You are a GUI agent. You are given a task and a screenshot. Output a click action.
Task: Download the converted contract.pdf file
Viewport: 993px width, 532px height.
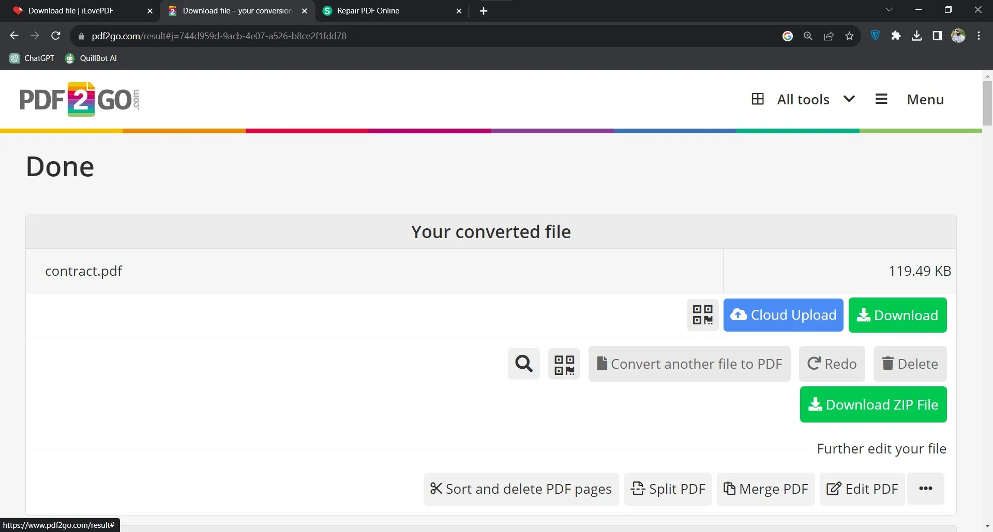tap(897, 315)
